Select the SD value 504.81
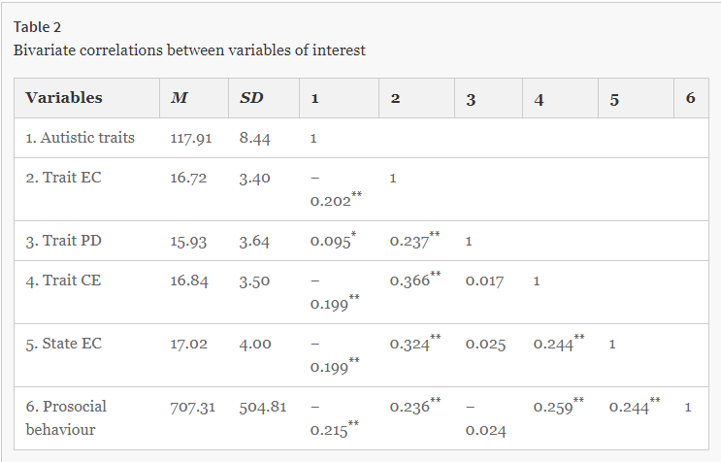Screen dimensions: 721x462 263,407
